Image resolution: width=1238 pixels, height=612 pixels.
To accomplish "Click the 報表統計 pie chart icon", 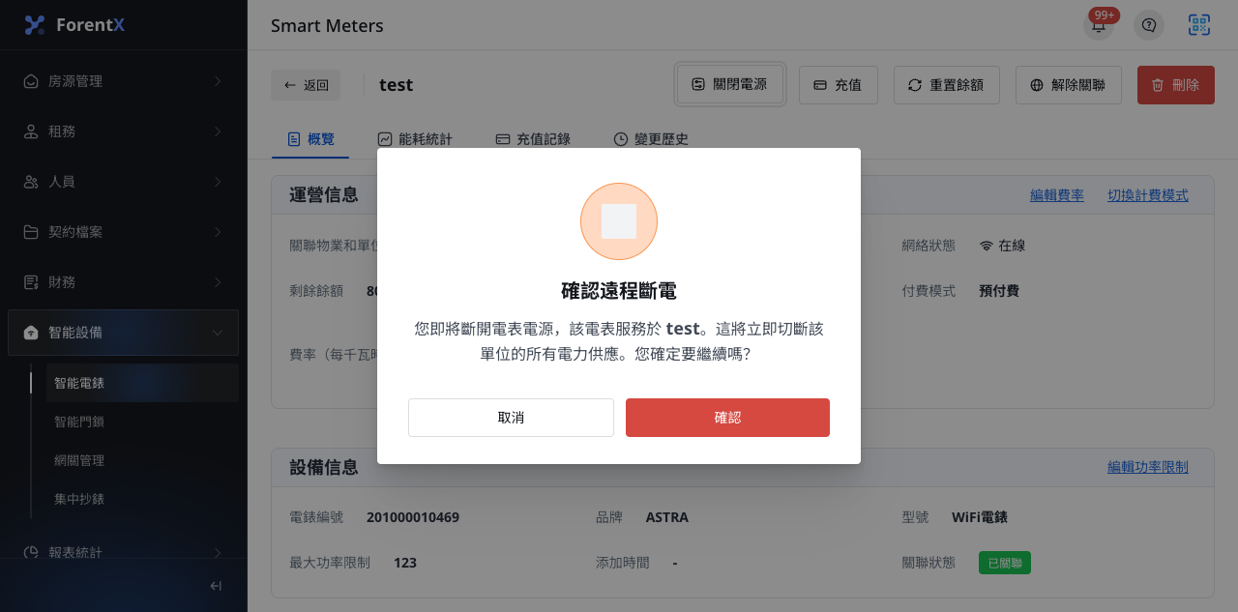I will point(31,553).
